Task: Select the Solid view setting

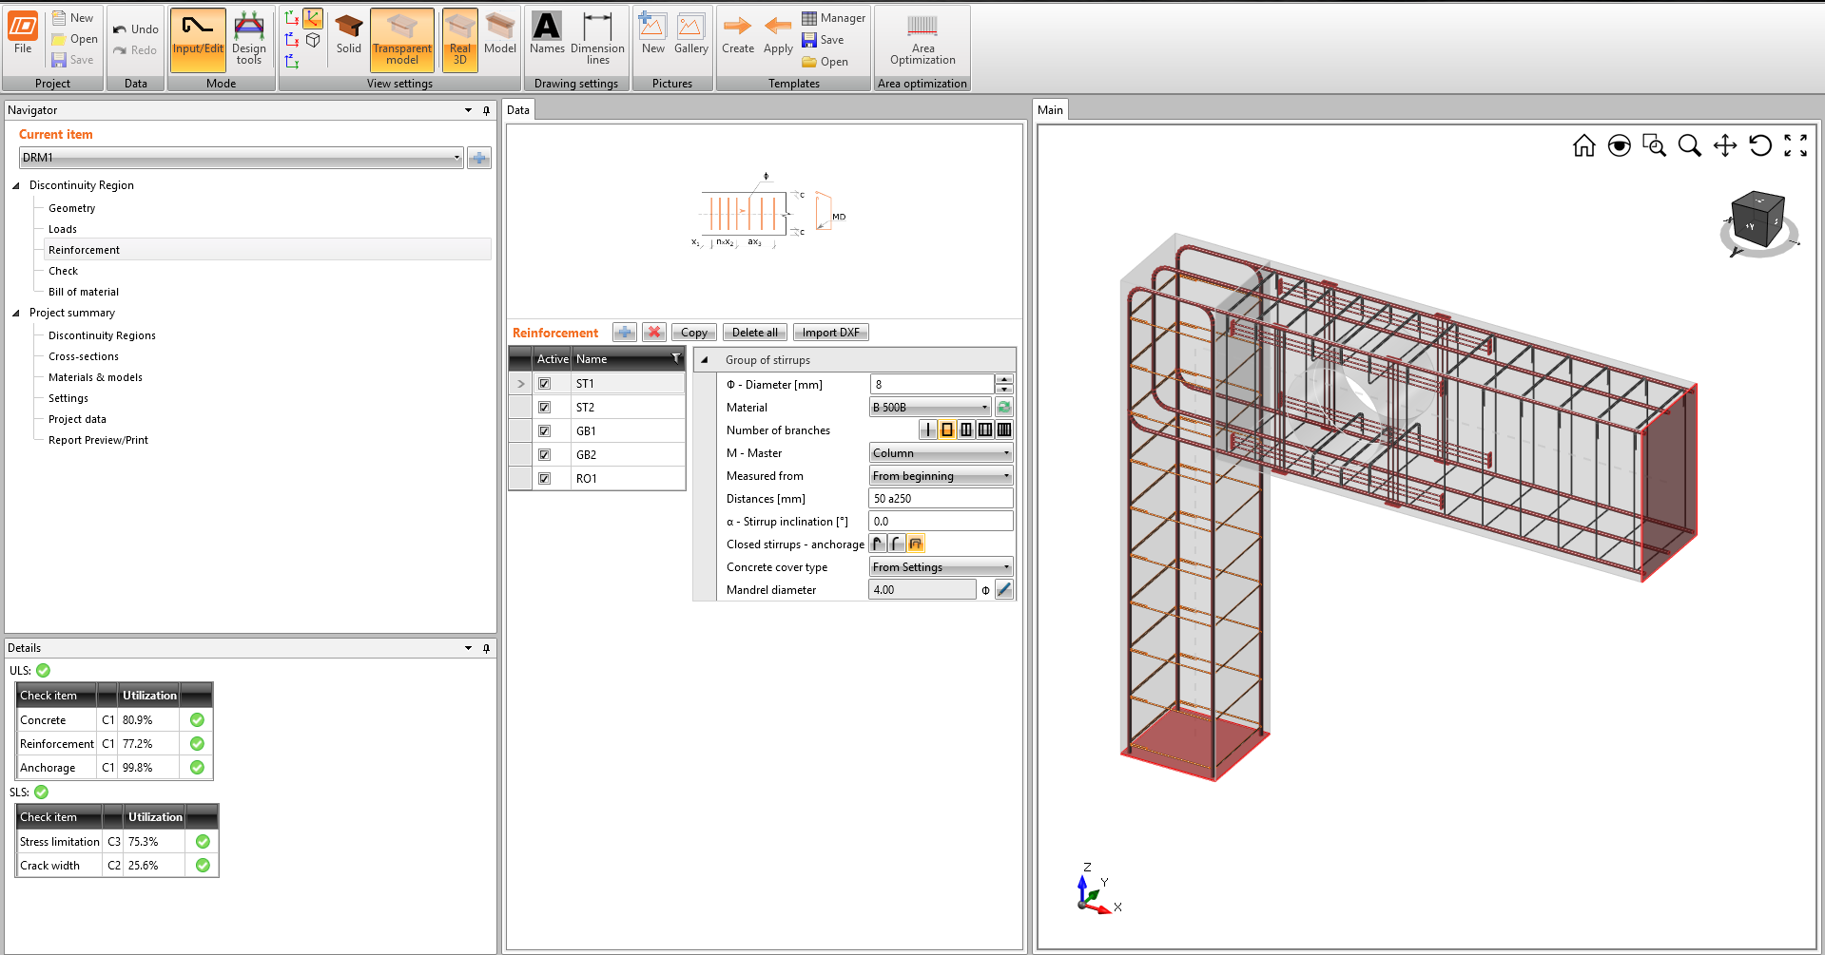Action: click(x=348, y=40)
